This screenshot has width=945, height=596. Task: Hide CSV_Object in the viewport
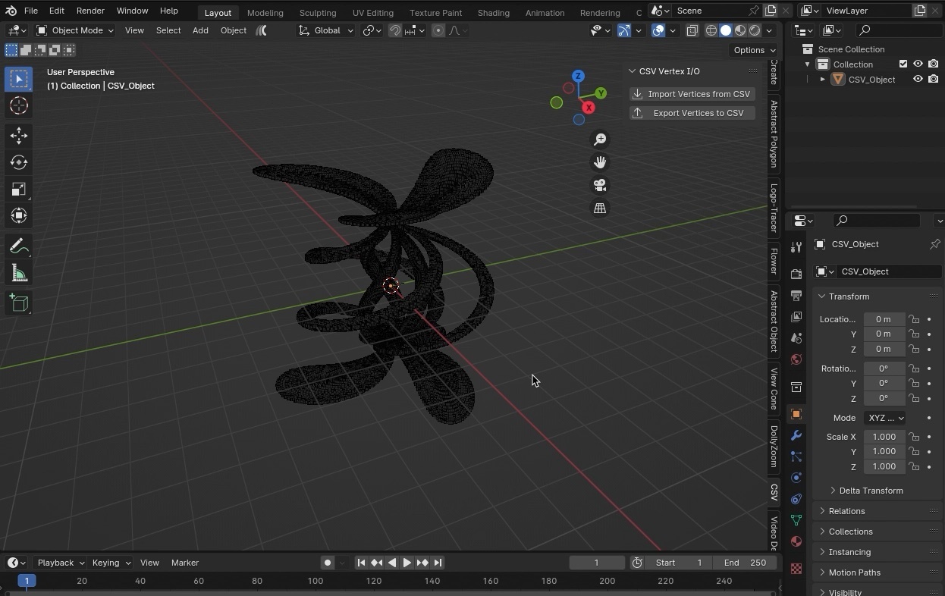coord(918,79)
